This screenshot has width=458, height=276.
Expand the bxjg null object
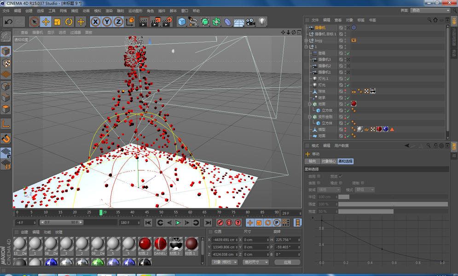(306, 40)
